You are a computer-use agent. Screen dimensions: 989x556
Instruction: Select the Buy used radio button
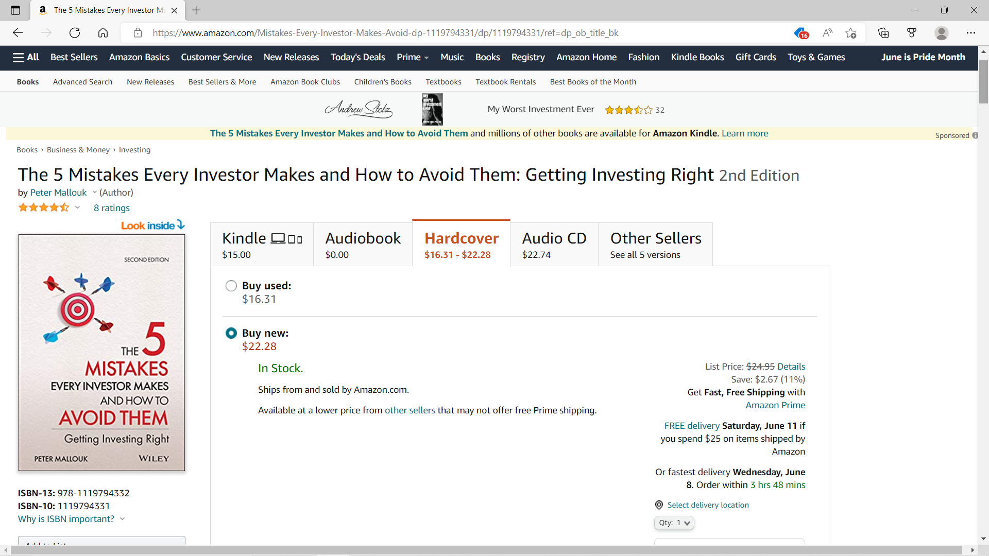point(231,286)
